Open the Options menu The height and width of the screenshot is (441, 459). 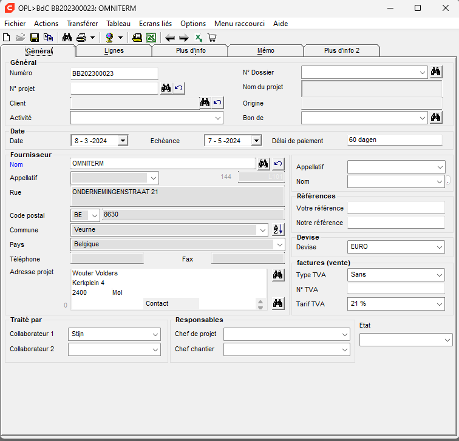[x=193, y=24]
